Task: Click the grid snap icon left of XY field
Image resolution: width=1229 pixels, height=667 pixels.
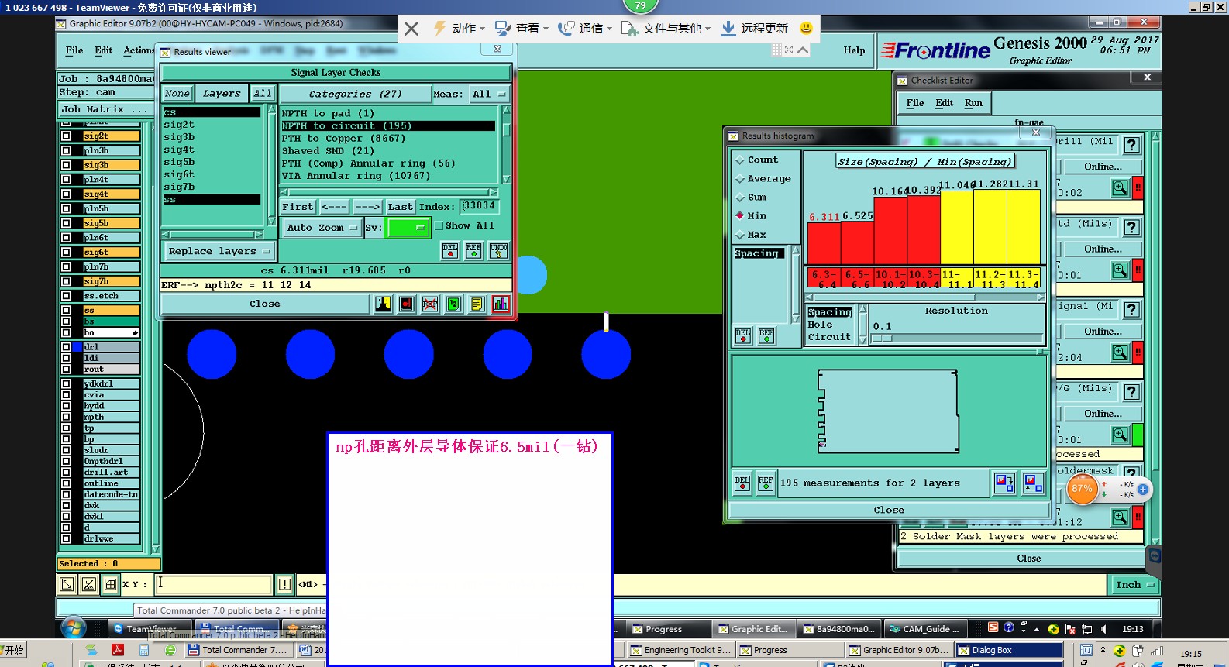Action: (x=111, y=584)
